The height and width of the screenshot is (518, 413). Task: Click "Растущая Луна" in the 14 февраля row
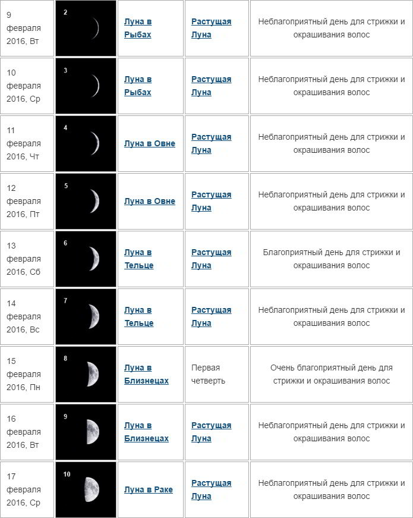pos(211,316)
